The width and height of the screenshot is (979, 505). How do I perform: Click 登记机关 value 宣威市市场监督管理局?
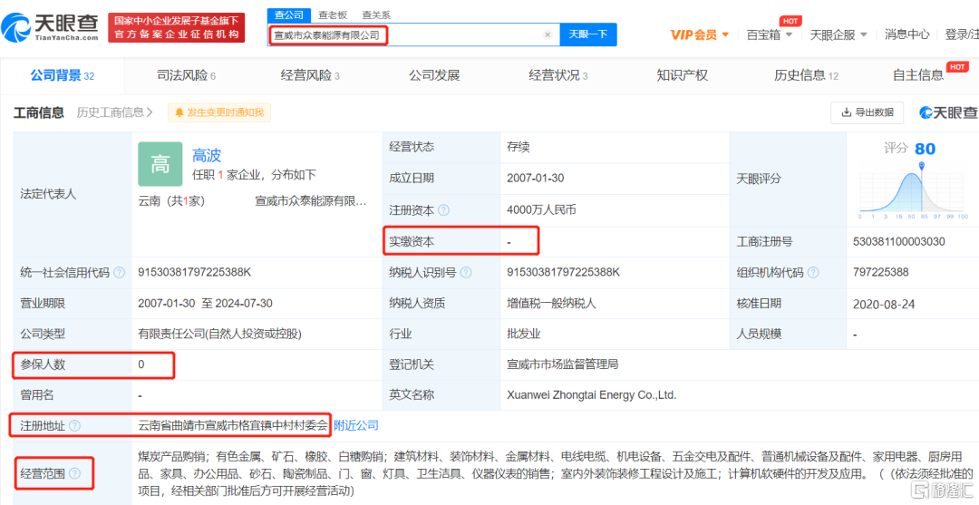point(563,364)
